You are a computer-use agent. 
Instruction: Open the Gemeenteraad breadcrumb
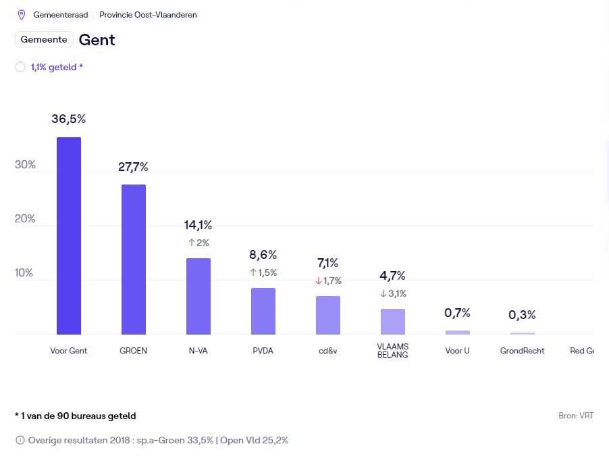[61, 15]
